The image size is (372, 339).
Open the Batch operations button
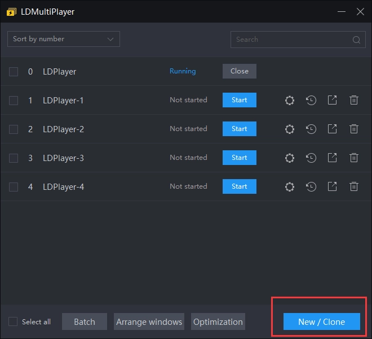pos(85,321)
